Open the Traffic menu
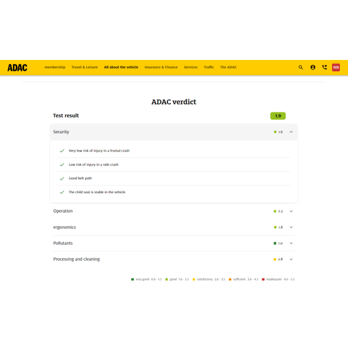Image resolution: width=348 pixels, height=348 pixels. pos(209,67)
